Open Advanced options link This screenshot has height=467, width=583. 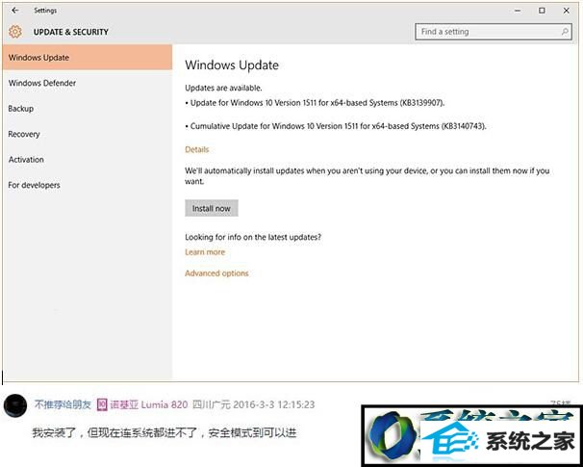click(x=216, y=273)
